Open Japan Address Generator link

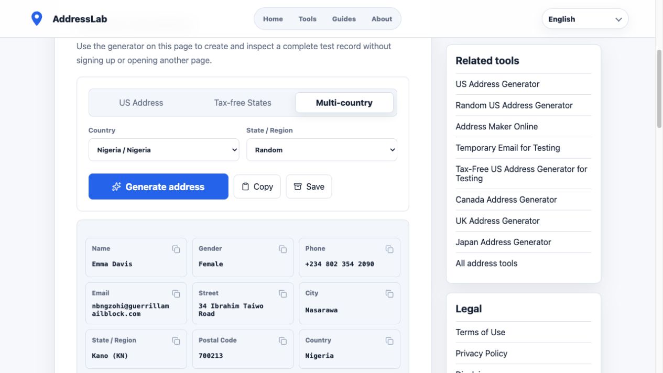pyautogui.click(x=503, y=242)
